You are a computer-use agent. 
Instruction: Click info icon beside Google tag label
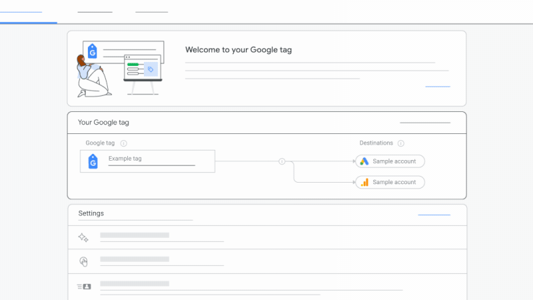pos(124,143)
